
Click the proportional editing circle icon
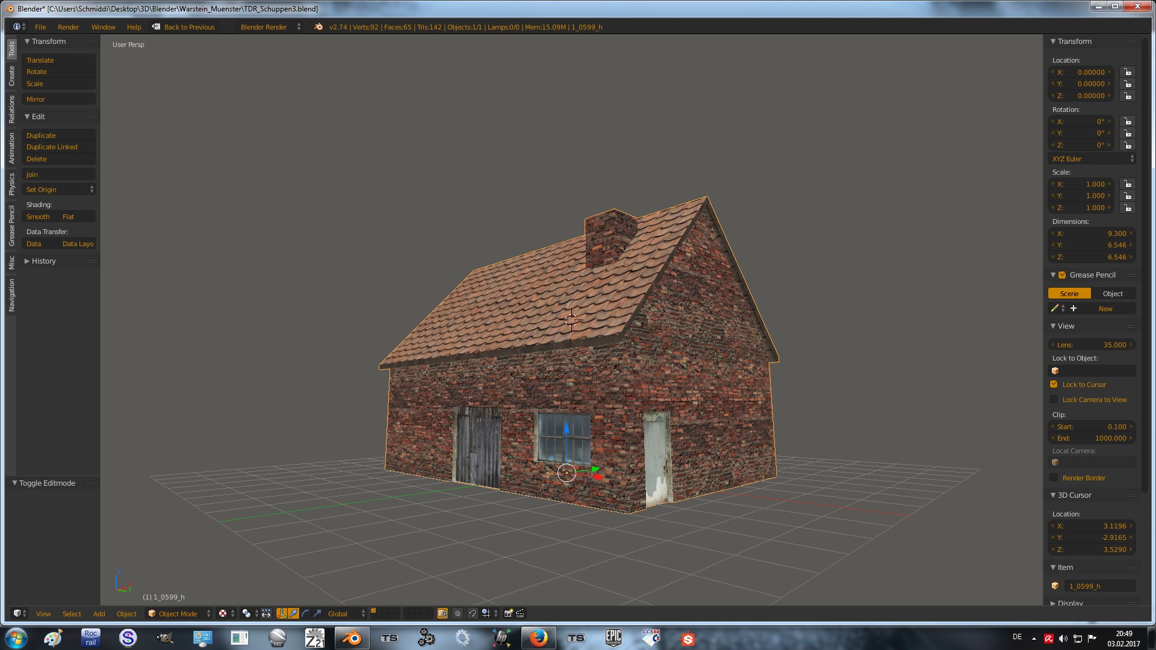point(458,613)
